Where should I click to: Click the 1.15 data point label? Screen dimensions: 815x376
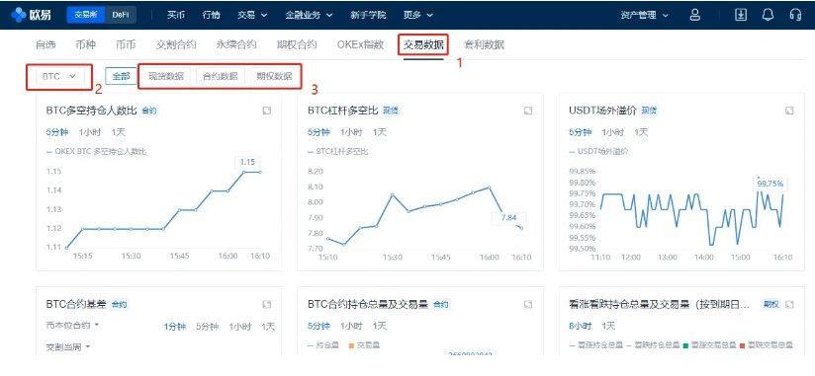(247, 162)
